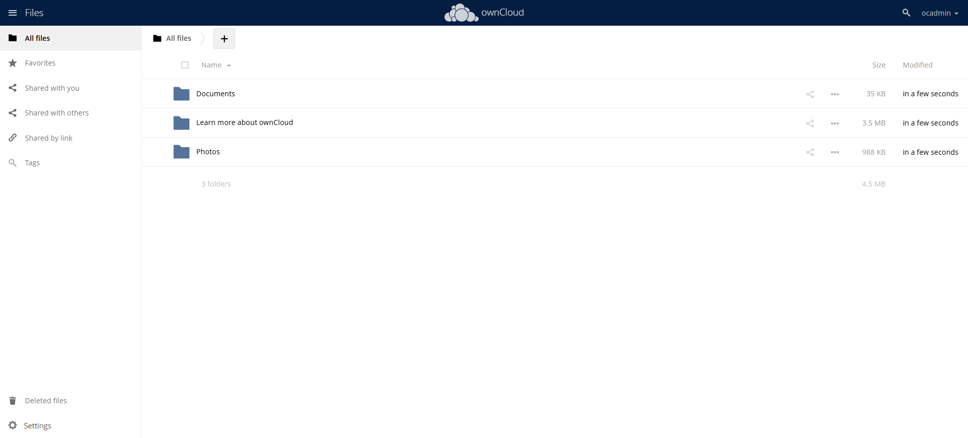Open more actions for Documents folder
Viewport: 968px width, 438px height.
click(x=834, y=94)
